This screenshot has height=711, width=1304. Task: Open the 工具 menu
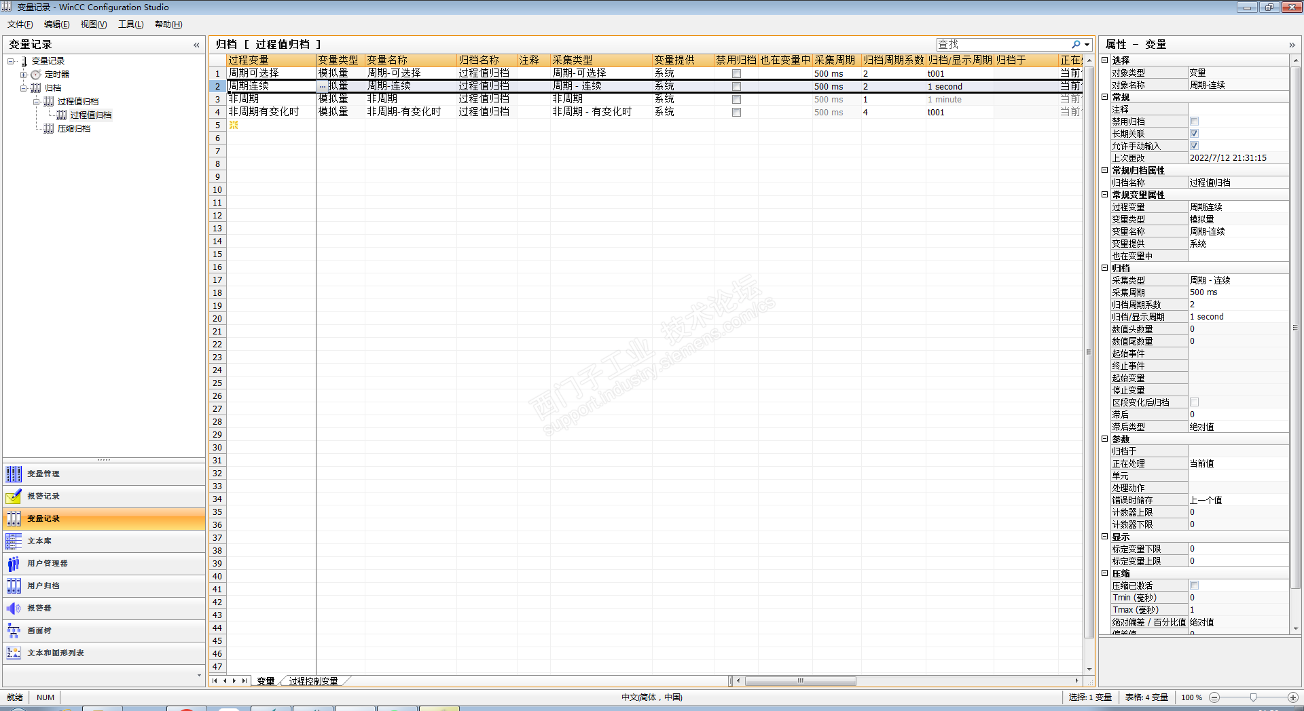pyautogui.click(x=131, y=24)
